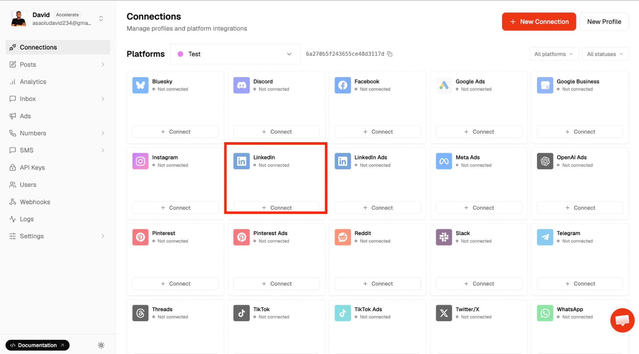This screenshot has height=354, width=639.
Task: Open the Test profile dropdown
Action: coord(235,54)
